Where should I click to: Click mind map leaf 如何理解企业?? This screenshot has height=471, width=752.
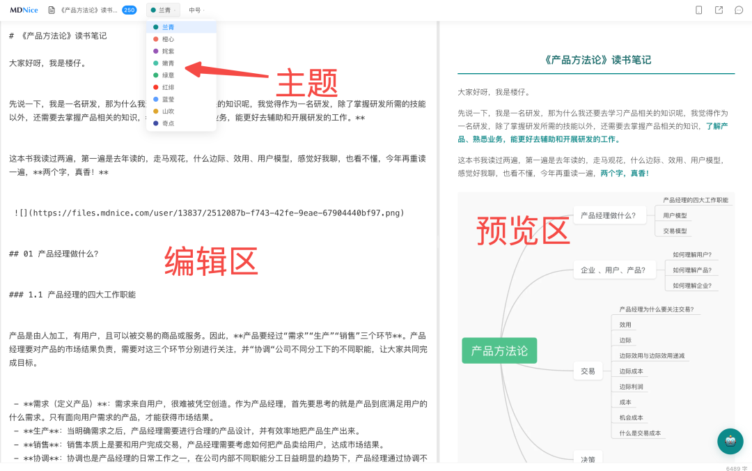pos(692,286)
